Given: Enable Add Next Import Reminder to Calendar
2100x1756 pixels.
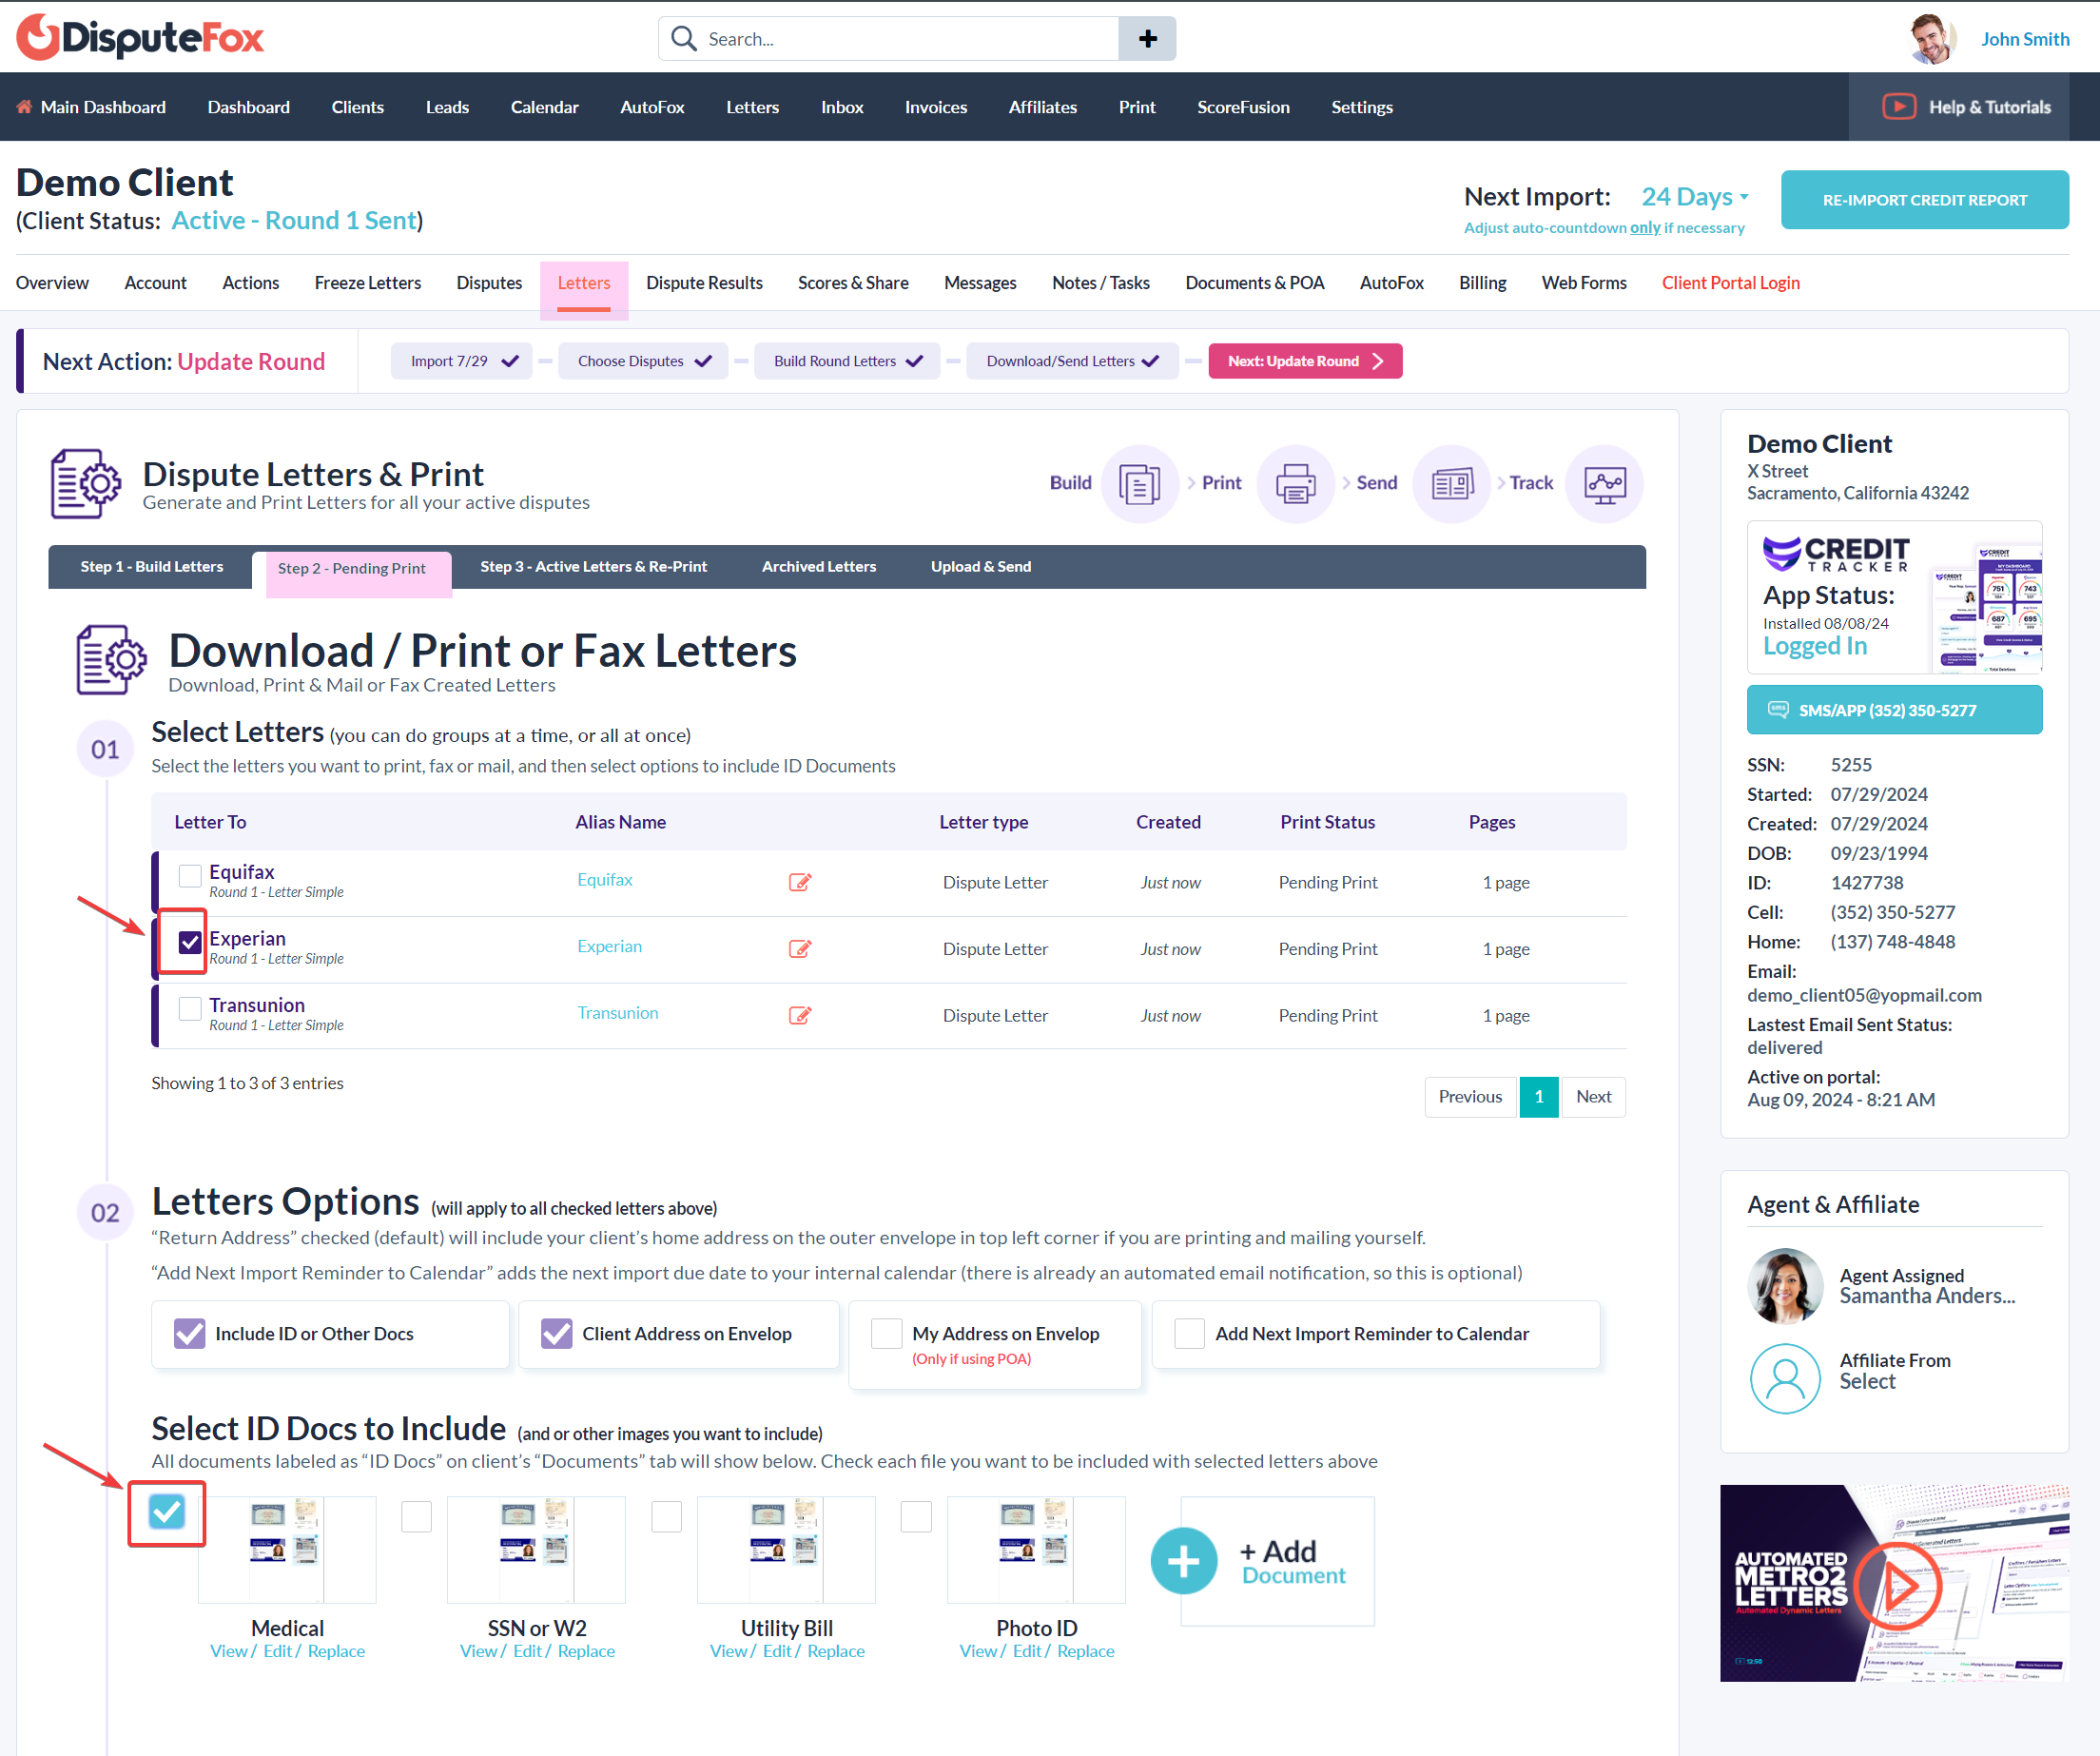Looking at the screenshot, I should click(x=1189, y=1334).
